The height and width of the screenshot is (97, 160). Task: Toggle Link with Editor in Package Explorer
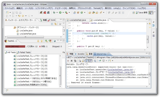[x=55, y=24]
